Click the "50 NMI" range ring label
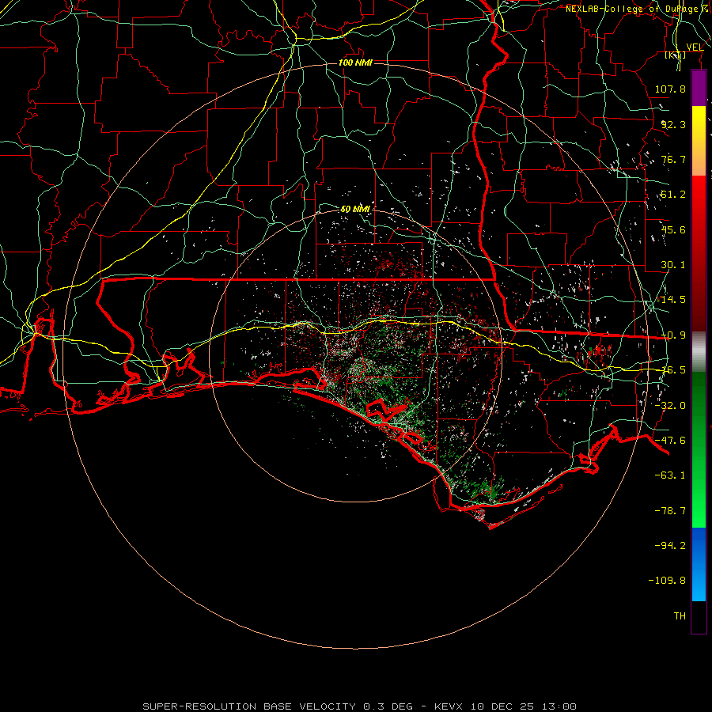The width and height of the screenshot is (712, 712). coord(355,210)
